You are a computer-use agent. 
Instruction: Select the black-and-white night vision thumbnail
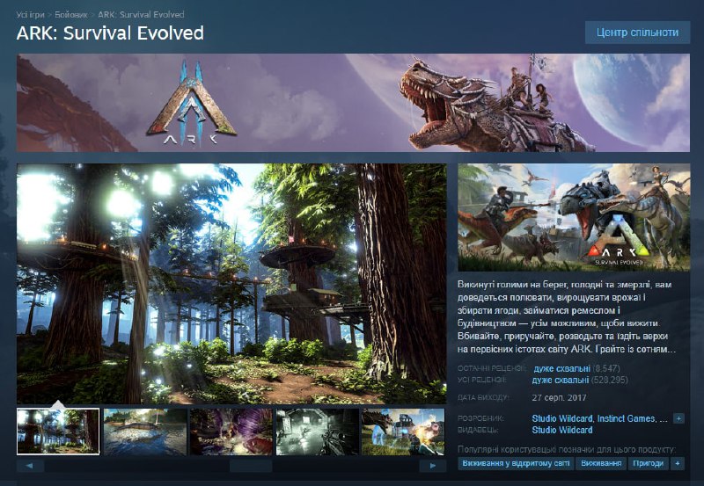click(x=318, y=432)
